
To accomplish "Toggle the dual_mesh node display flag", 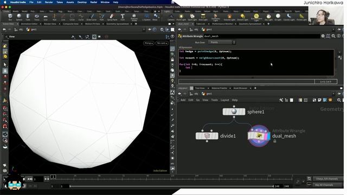I will (x=268, y=136).
